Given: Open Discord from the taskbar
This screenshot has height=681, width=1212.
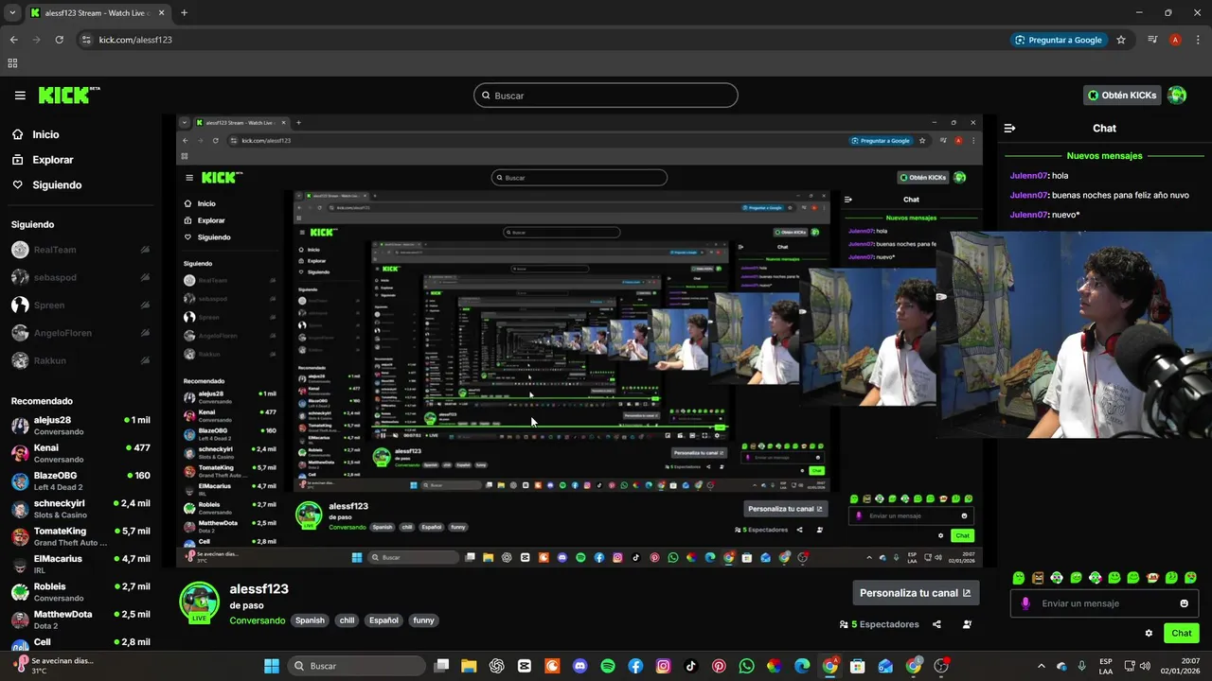Looking at the screenshot, I should pos(580,666).
